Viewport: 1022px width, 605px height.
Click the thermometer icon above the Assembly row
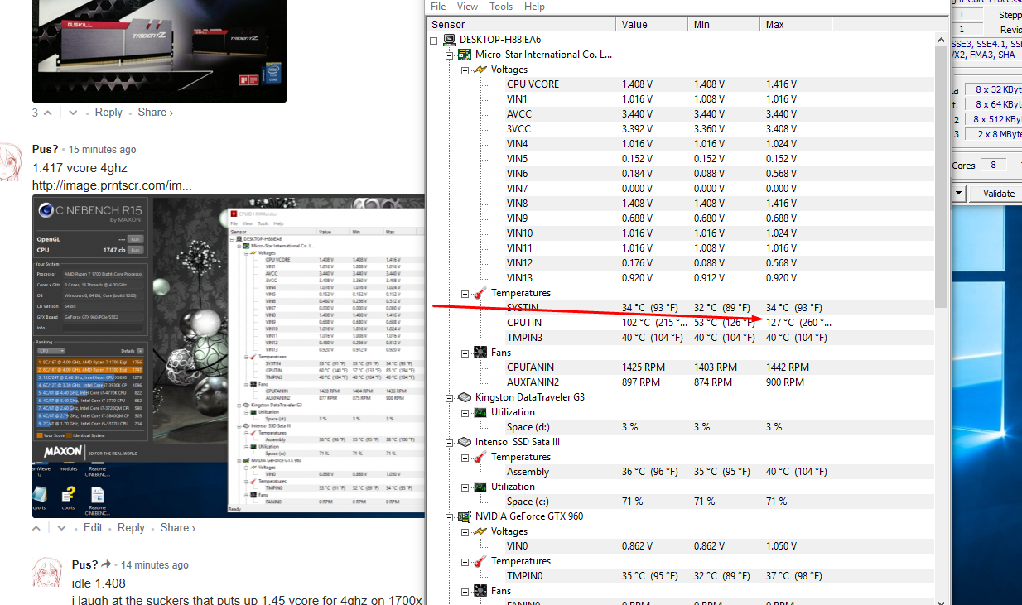pyautogui.click(x=480, y=457)
